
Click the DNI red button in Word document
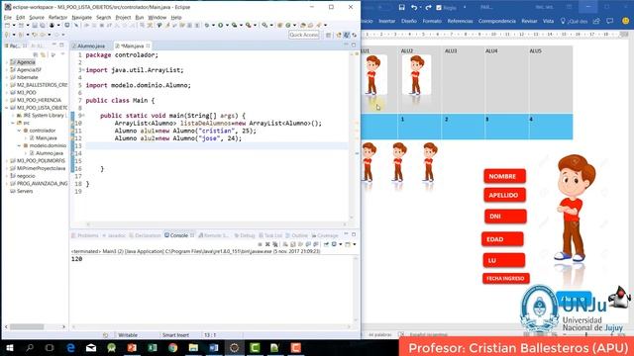(x=505, y=217)
